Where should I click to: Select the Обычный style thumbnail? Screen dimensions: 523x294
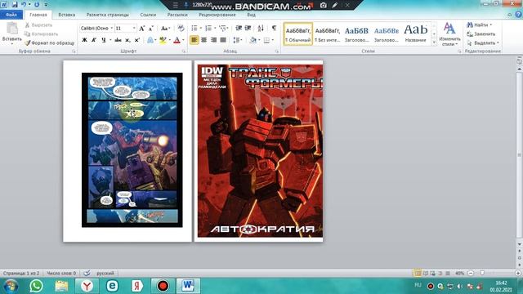click(298, 34)
